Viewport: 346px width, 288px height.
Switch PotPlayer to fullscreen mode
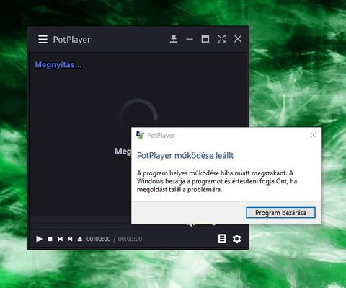tap(221, 39)
